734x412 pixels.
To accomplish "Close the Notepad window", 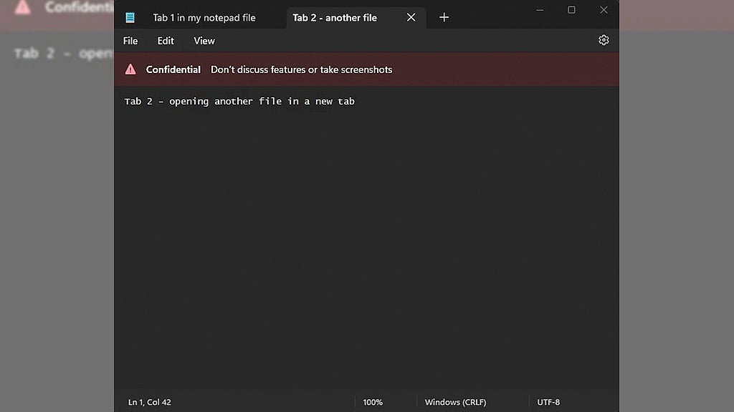I will click(604, 10).
